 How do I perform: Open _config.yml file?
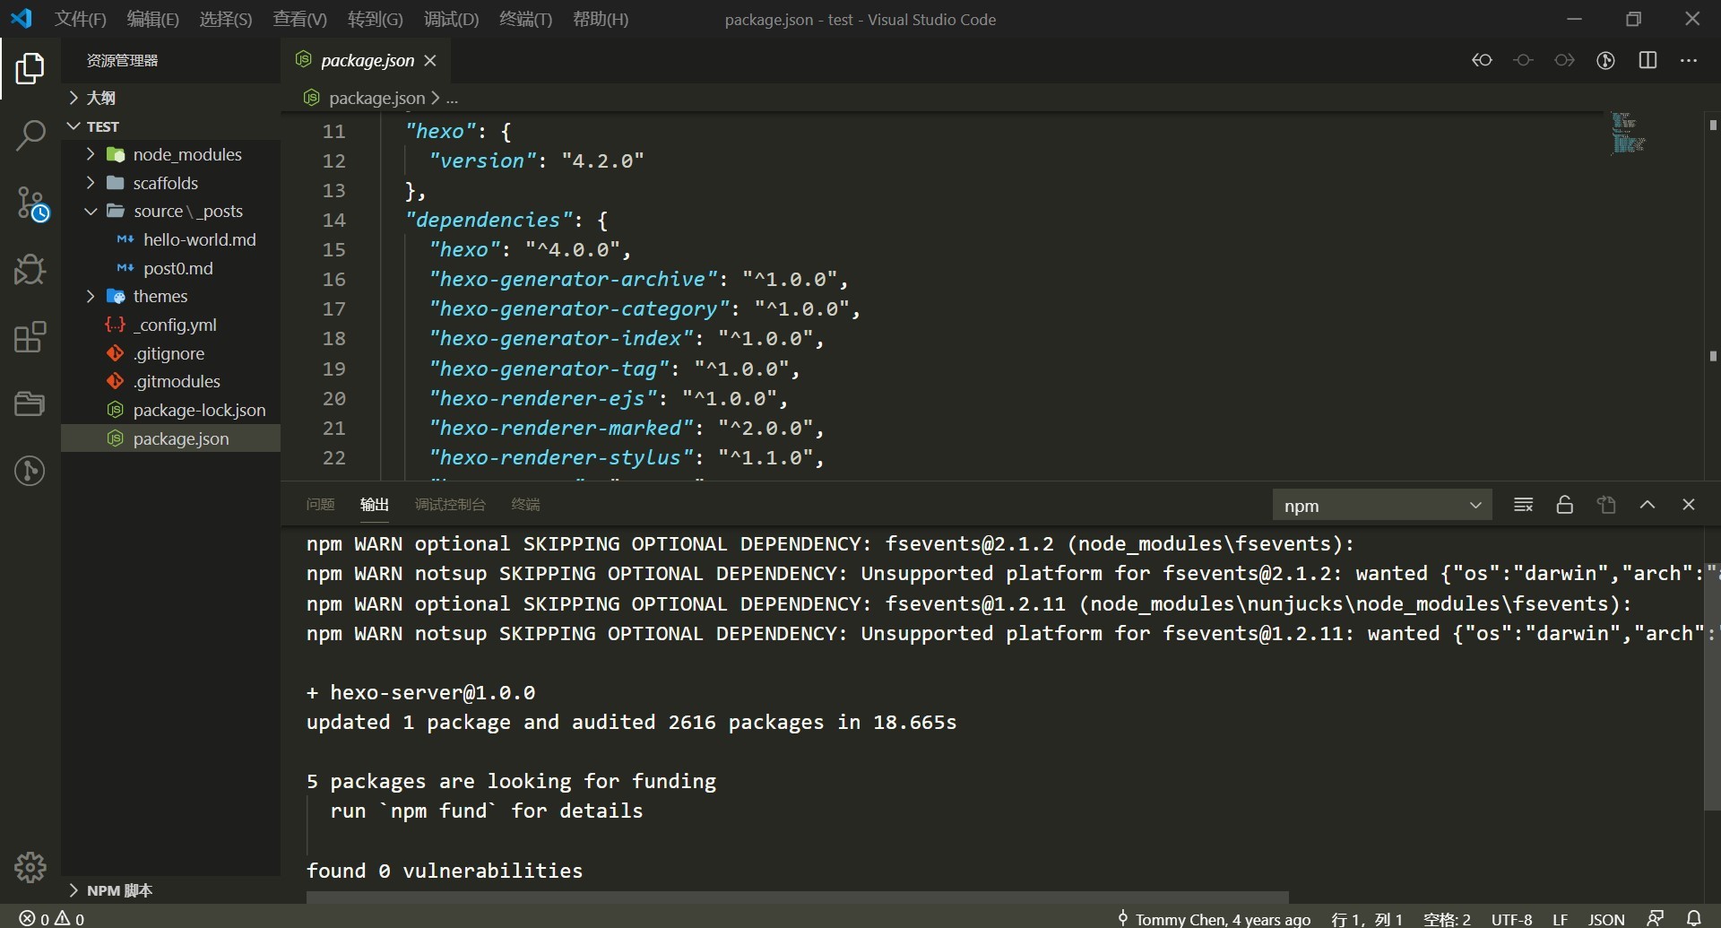(170, 325)
